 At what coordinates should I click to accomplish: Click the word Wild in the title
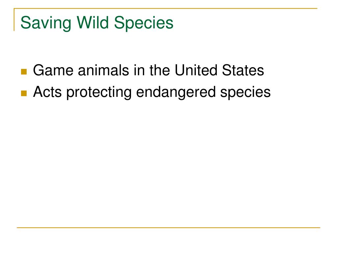coord(92,22)
